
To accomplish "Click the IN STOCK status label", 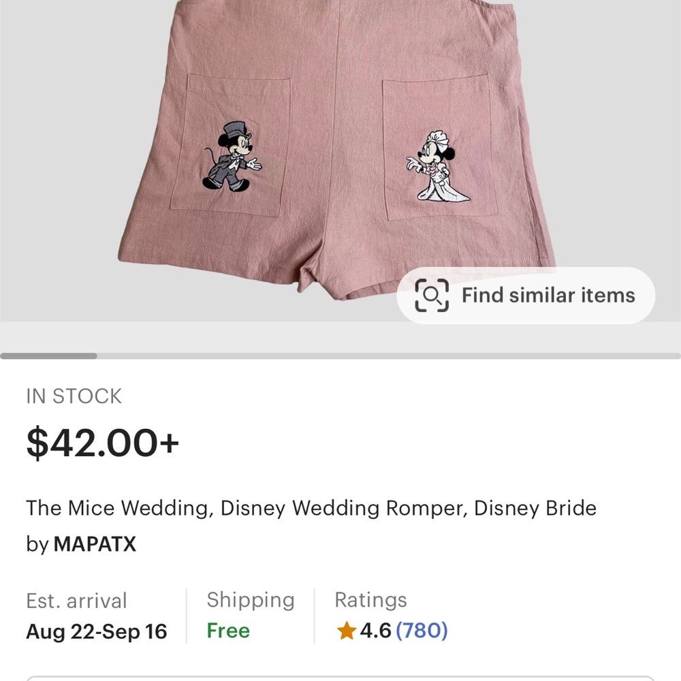I will (74, 396).
